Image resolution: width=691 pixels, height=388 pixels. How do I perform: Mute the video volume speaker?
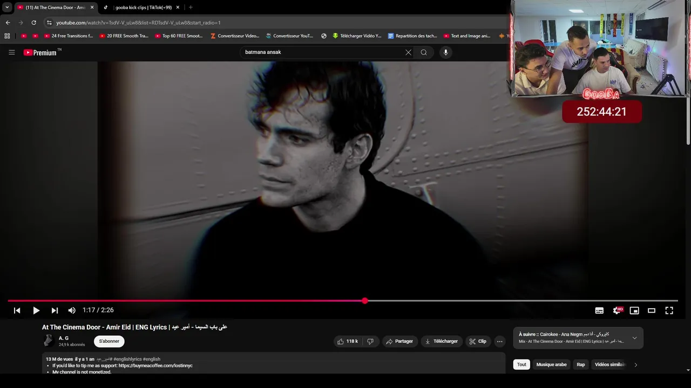(72, 310)
